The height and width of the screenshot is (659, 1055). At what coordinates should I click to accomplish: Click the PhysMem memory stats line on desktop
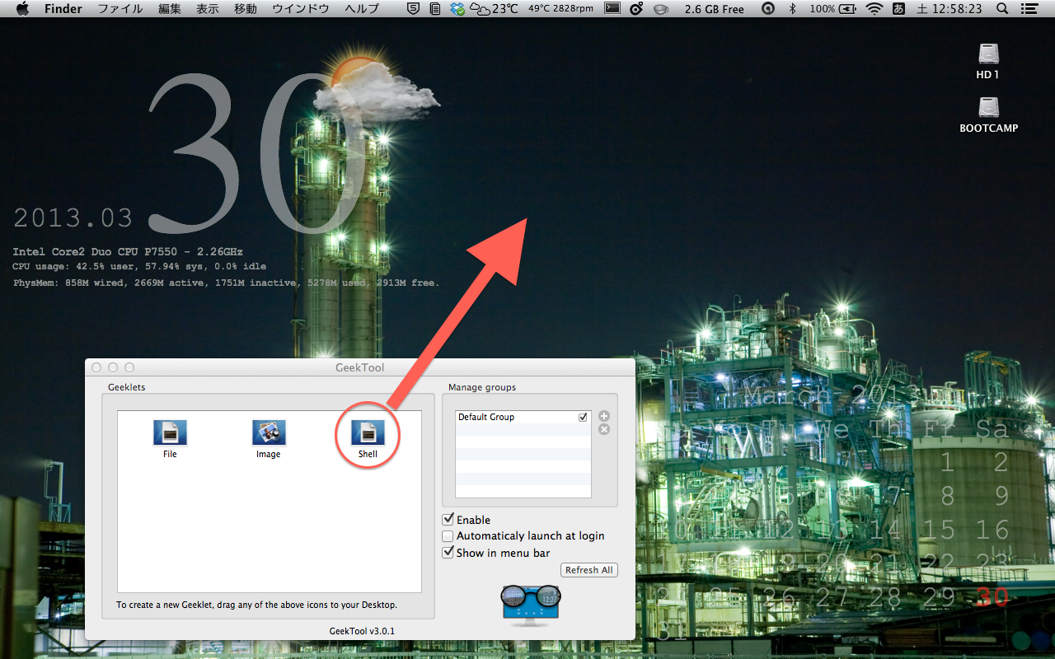pos(227,283)
